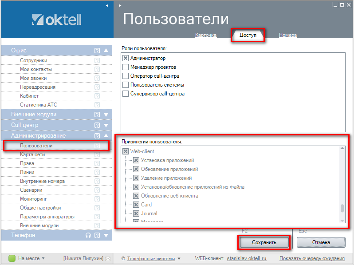The image size is (354, 265).
Task: Uncheck the Администратор role checkbox
Action: (x=126, y=58)
